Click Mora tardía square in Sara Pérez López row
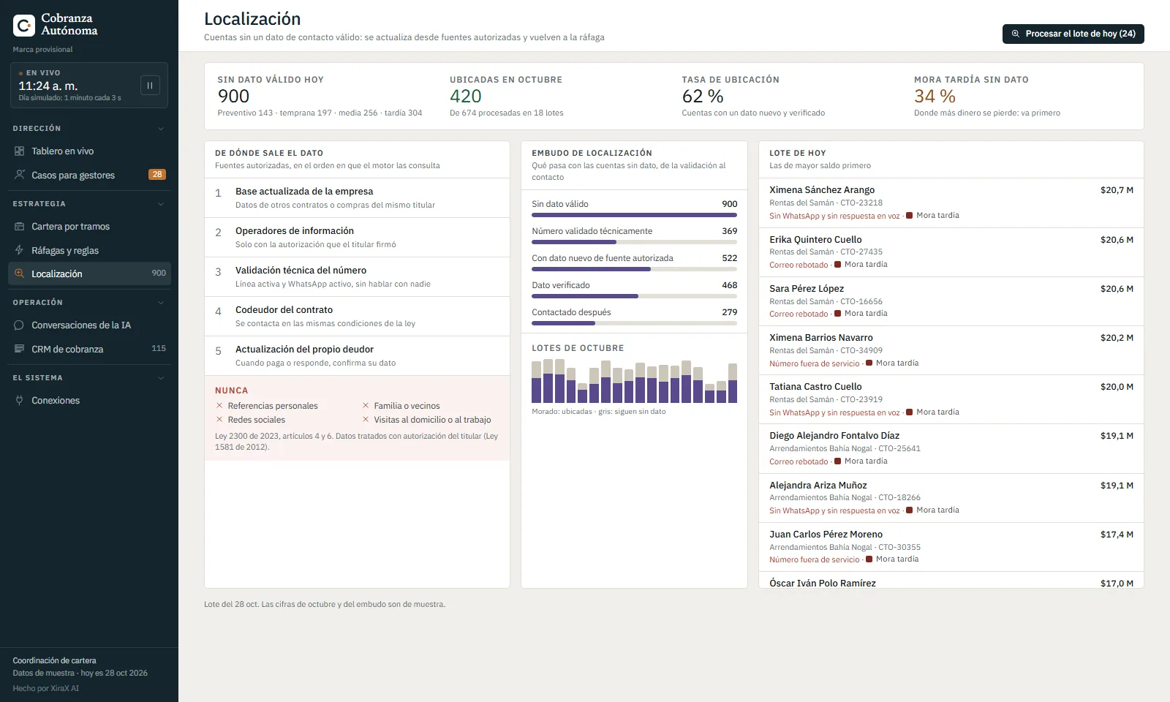The height and width of the screenshot is (702, 1170). tap(838, 314)
